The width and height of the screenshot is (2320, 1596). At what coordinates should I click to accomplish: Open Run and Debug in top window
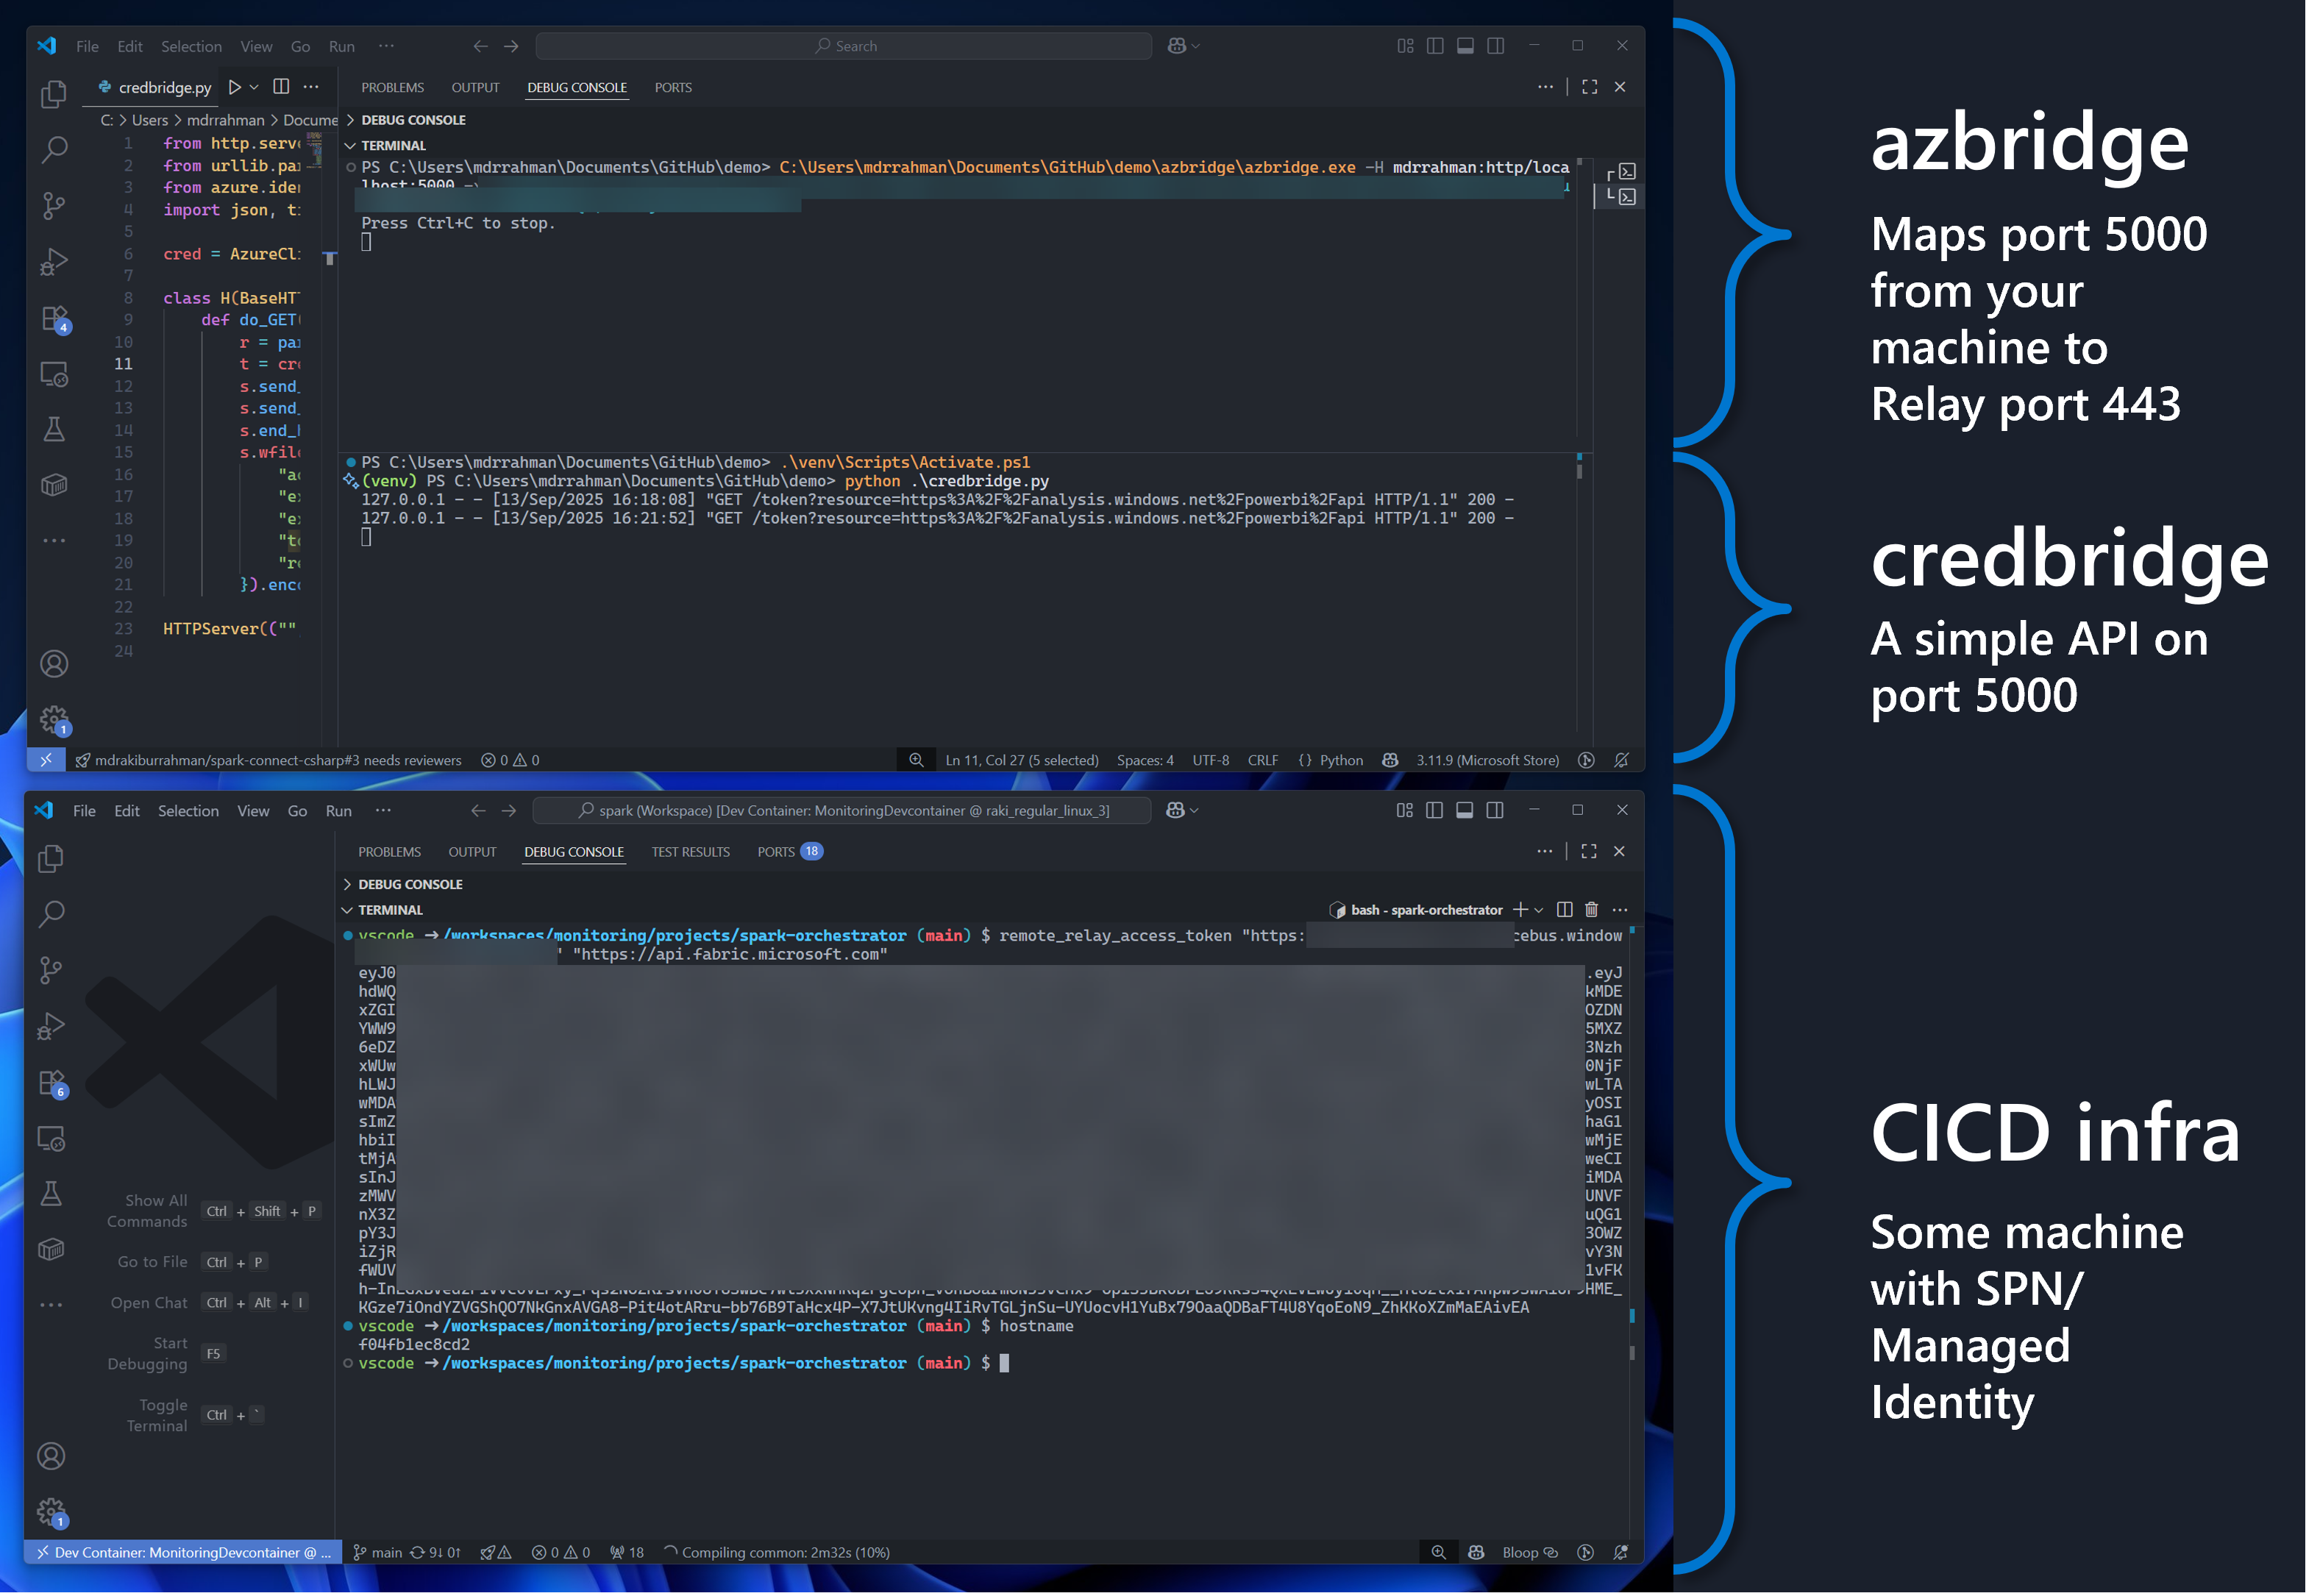[x=54, y=262]
